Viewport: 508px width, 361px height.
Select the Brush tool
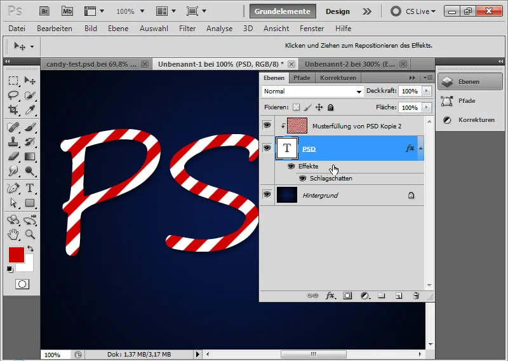pos(30,127)
